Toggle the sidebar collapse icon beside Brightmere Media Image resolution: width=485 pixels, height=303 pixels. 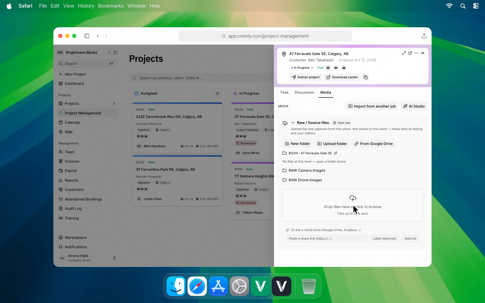pos(115,53)
